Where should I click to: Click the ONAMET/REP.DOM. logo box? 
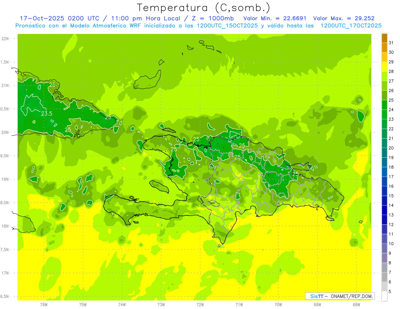click(340, 296)
